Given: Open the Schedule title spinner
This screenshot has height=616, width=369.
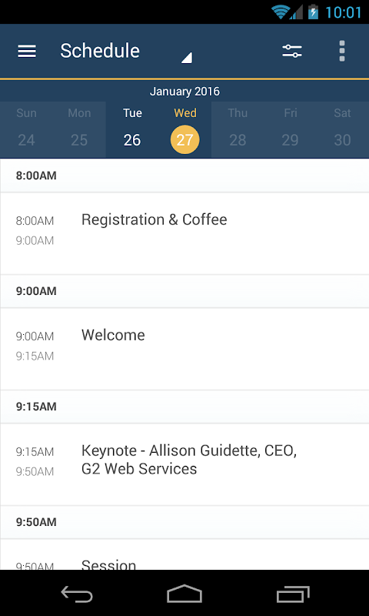Looking at the screenshot, I should tap(126, 51).
